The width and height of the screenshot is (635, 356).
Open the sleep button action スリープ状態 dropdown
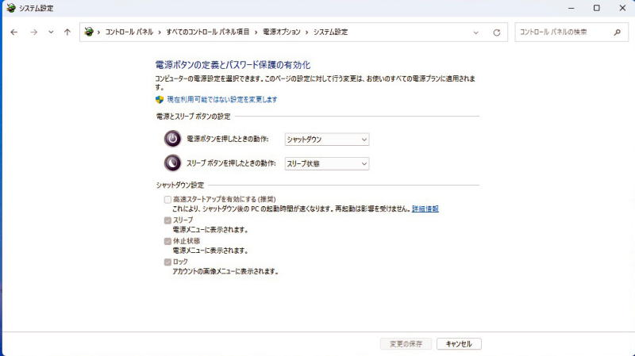[326, 163]
